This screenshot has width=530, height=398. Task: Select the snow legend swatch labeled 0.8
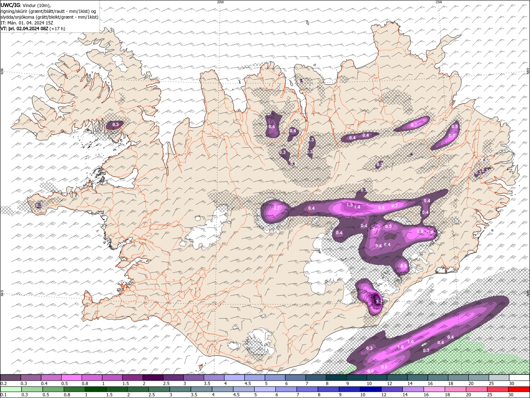tap(92, 378)
